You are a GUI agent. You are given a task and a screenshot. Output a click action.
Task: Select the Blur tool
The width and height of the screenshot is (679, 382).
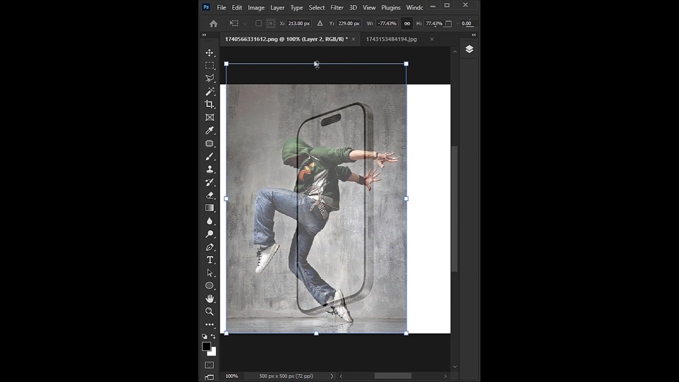click(210, 221)
